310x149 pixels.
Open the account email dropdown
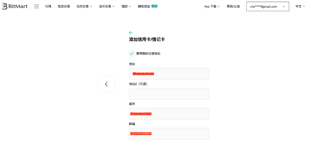tap(268, 6)
